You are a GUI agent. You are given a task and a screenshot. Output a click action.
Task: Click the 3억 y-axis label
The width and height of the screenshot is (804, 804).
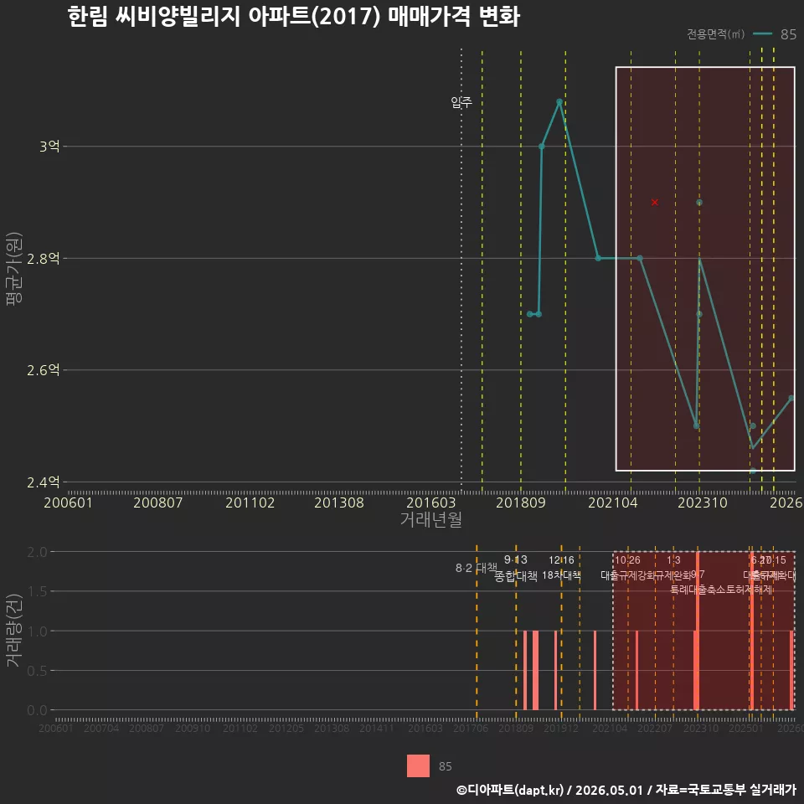point(49,146)
